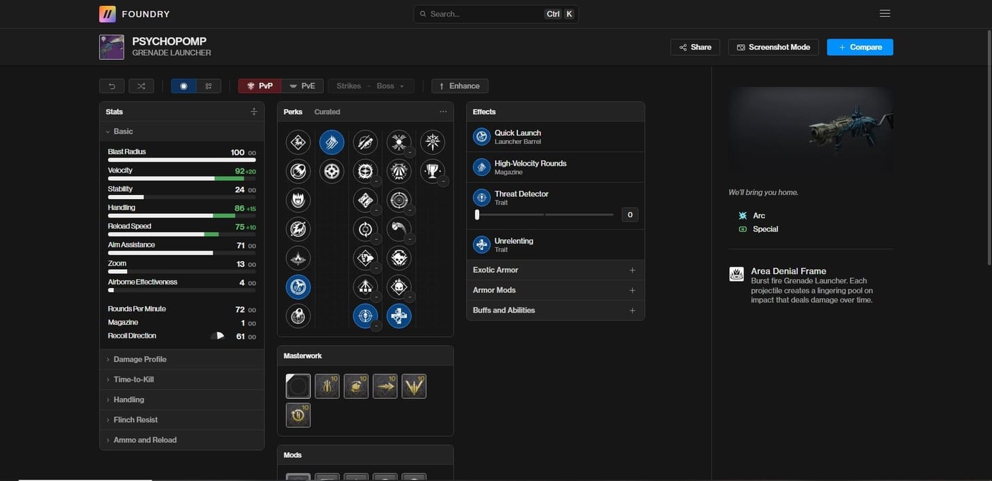Switch to the Curated perks tab
The height and width of the screenshot is (481, 992).
pos(327,111)
